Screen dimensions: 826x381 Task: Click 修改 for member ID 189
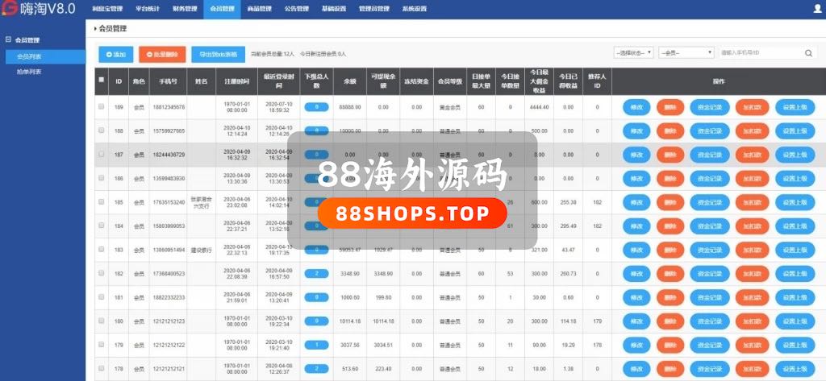pyautogui.click(x=636, y=106)
